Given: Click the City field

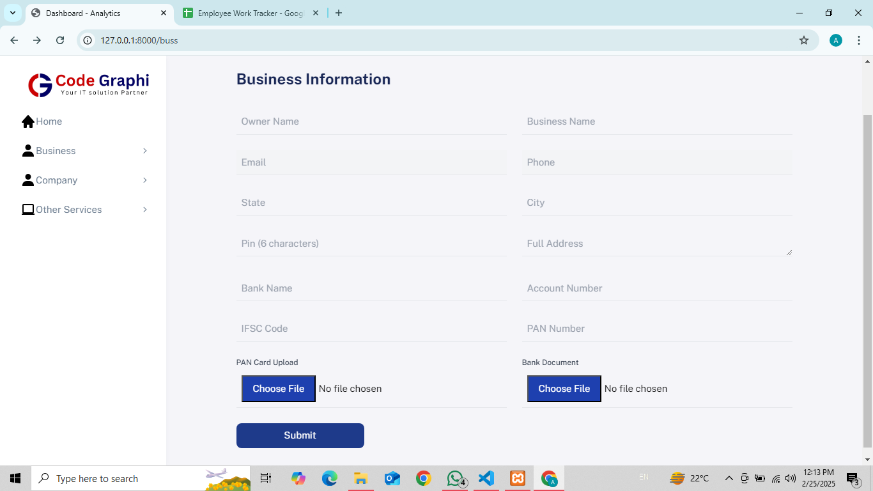Looking at the screenshot, I should (657, 203).
